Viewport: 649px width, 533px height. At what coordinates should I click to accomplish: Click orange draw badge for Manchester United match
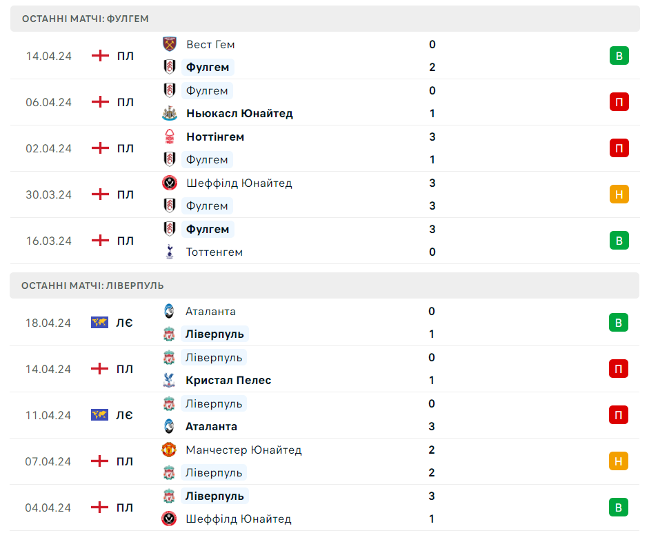tap(618, 461)
